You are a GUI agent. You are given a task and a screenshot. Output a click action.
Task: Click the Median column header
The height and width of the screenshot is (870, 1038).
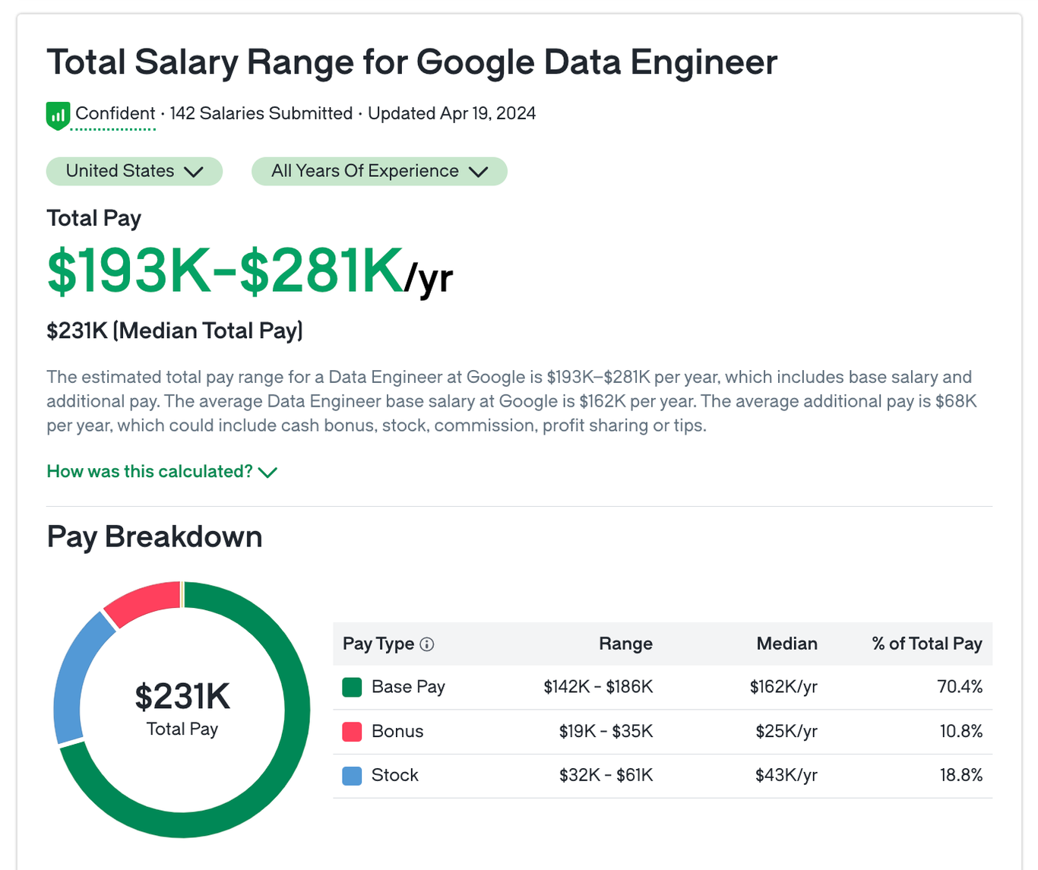pos(786,644)
